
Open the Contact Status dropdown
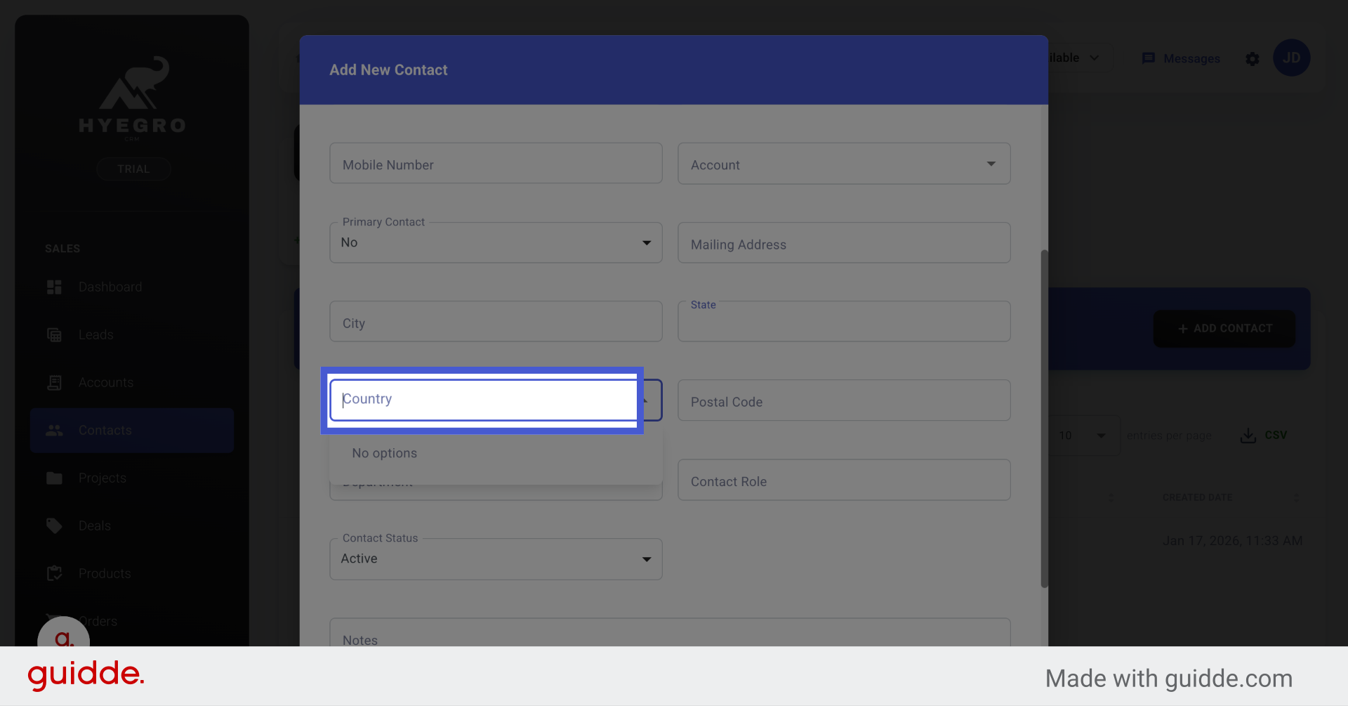(647, 559)
